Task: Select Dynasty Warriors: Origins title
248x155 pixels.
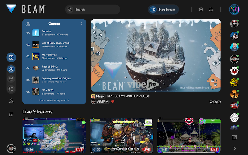Action: coord(56,78)
